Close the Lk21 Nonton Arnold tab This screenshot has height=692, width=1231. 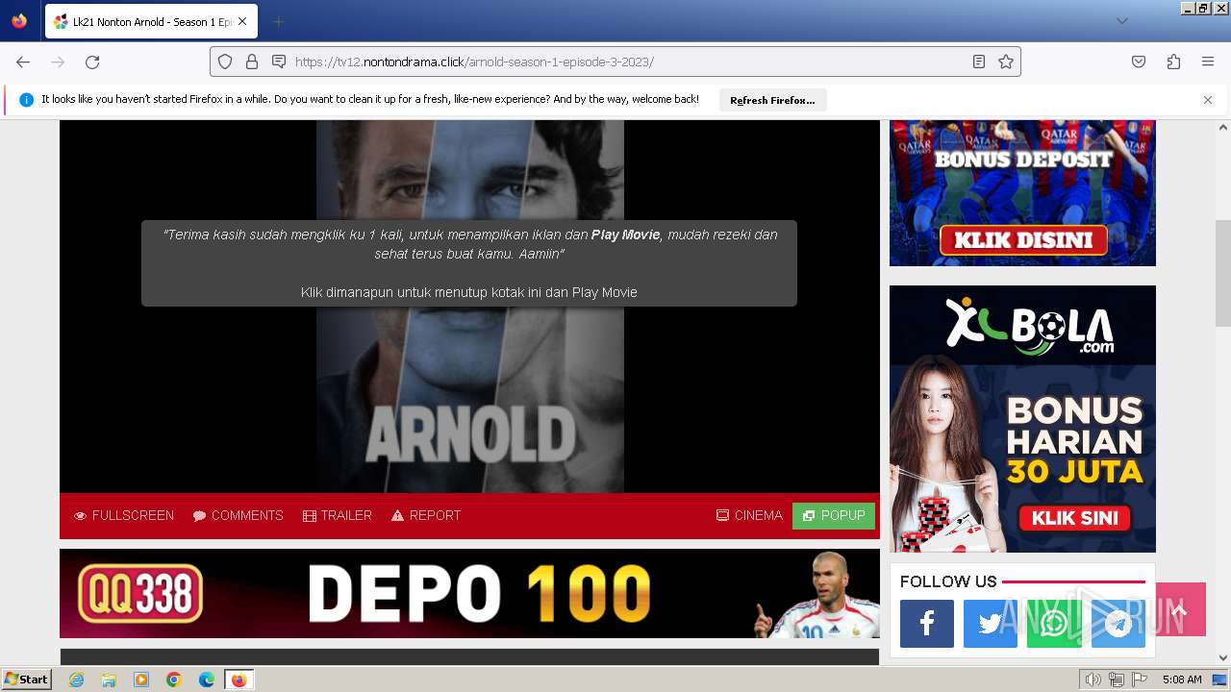[242, 21]
